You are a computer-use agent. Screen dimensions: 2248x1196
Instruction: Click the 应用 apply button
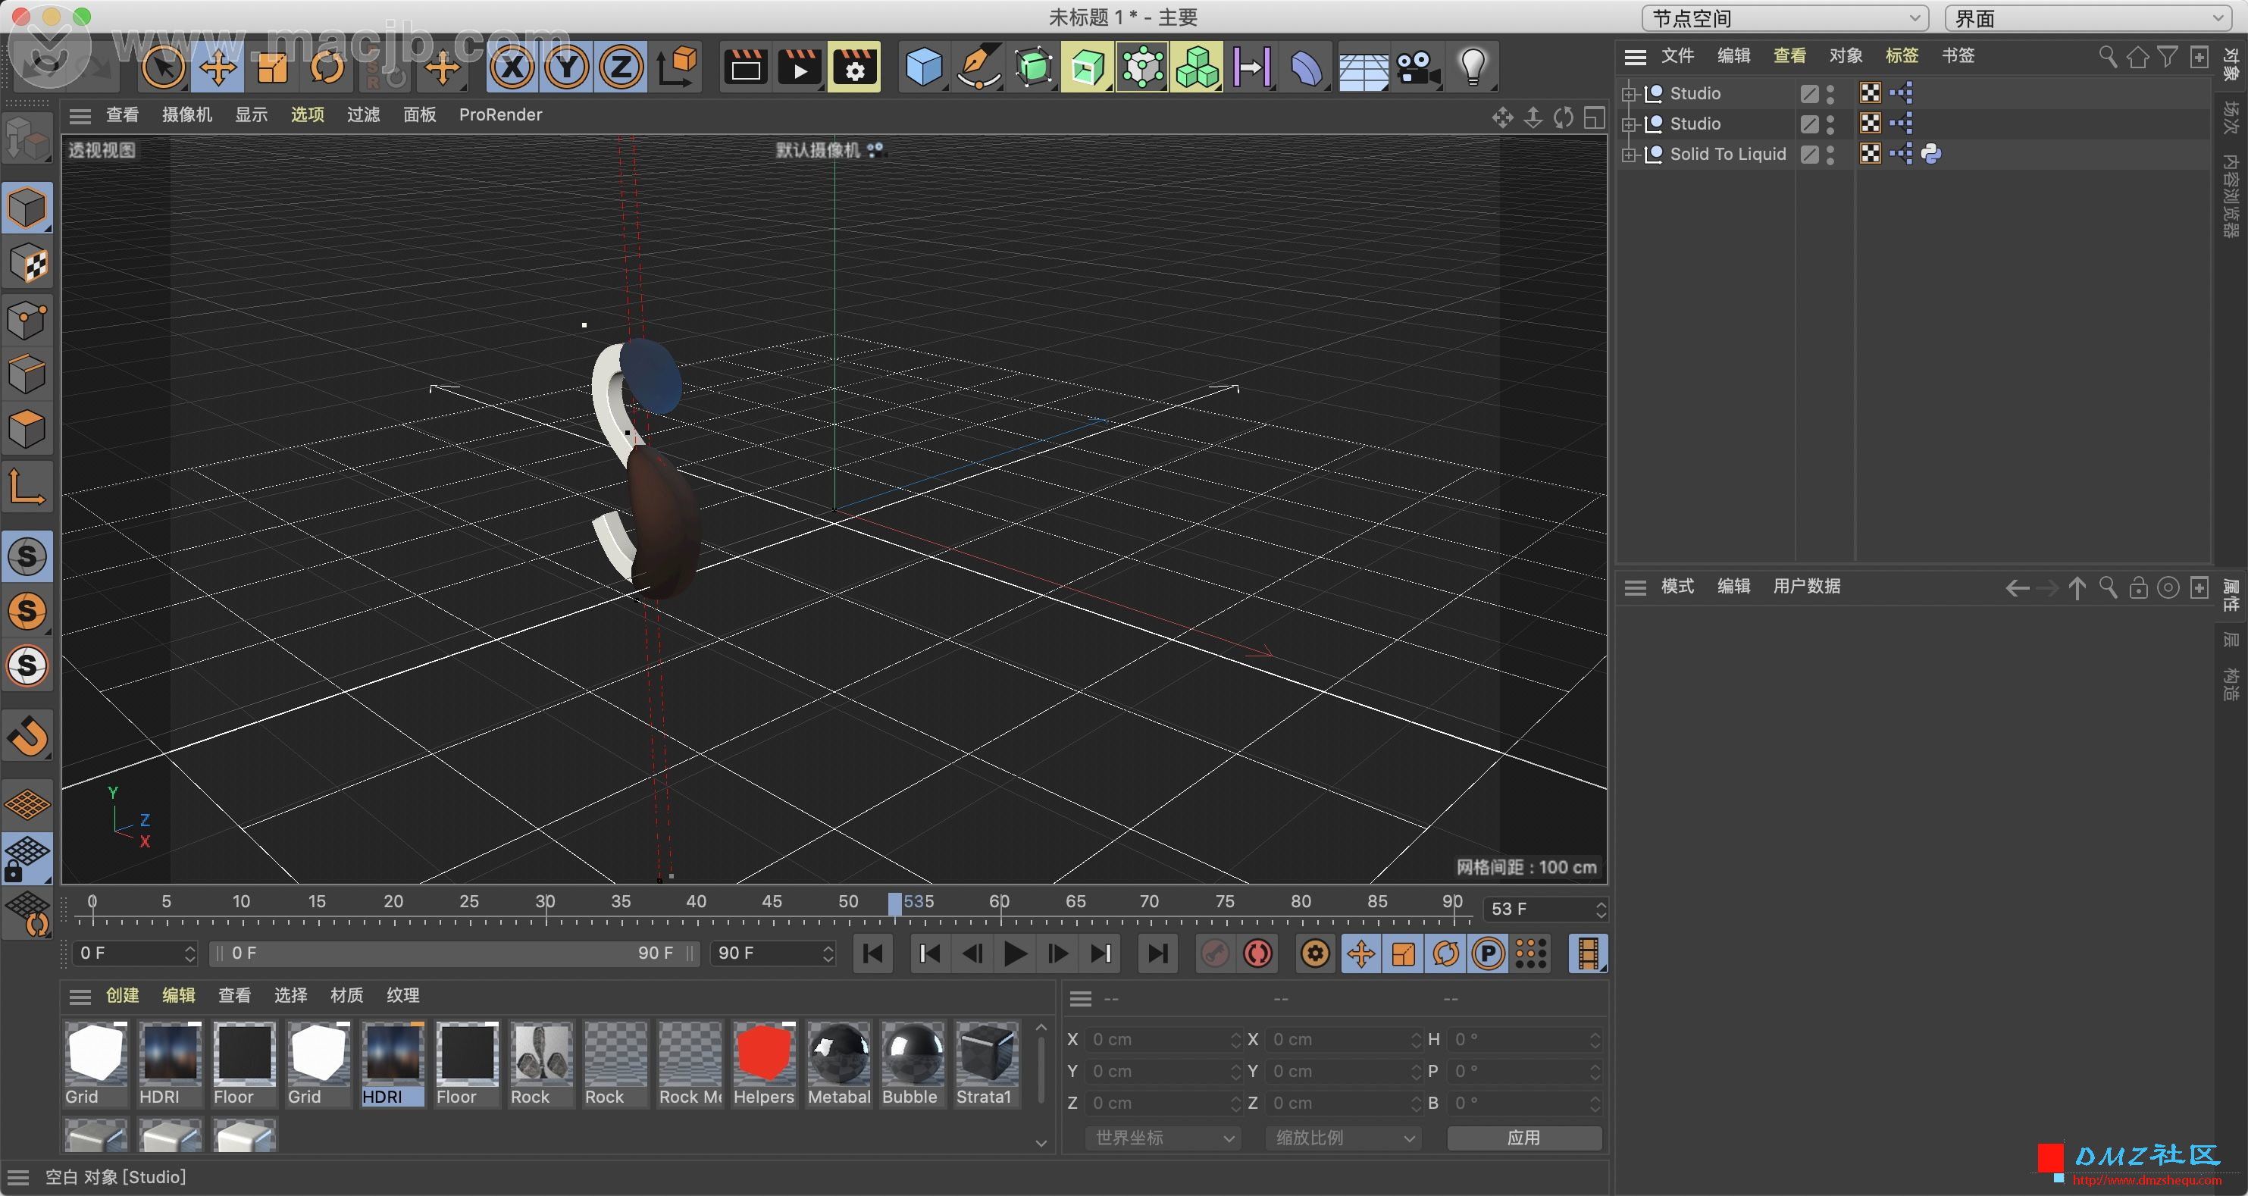click(x=1523, y=1138)
